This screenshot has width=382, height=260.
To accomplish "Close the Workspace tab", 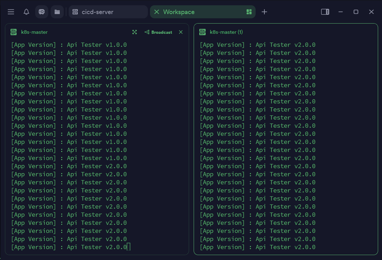I will point(157,12).
